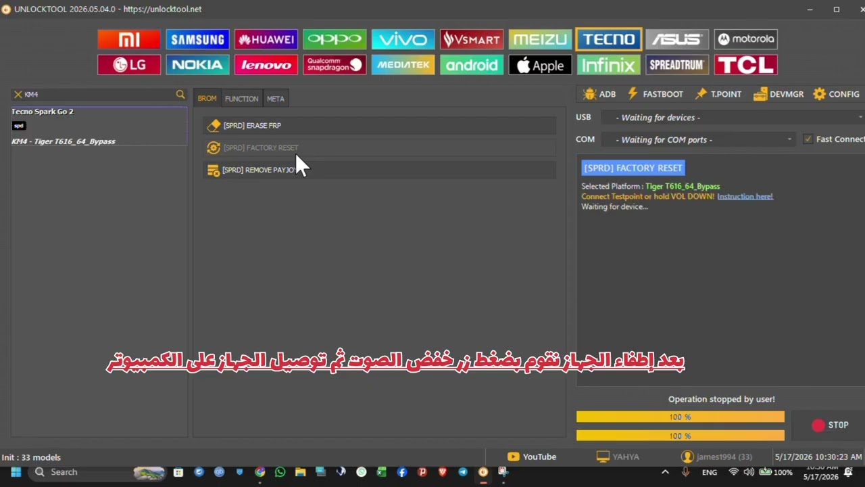The width and height of the screenshot is (865, 487).
Task: Clear the KM4 search with X icon
Action: 18,95
